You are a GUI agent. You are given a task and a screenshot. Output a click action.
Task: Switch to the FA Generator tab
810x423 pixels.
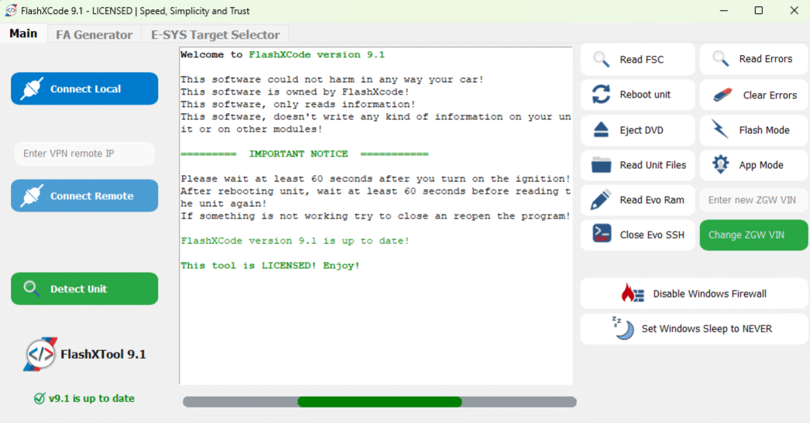coord(94,35)
